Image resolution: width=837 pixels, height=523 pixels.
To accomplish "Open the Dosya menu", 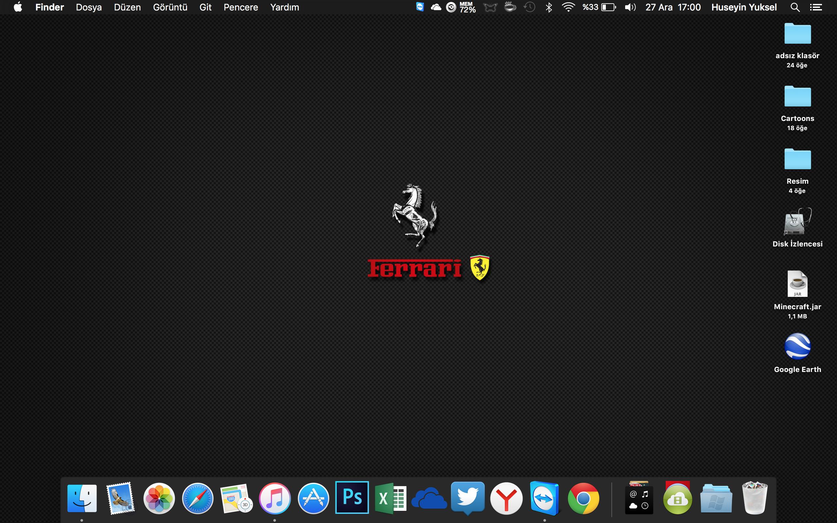I will tap(89, 7).
